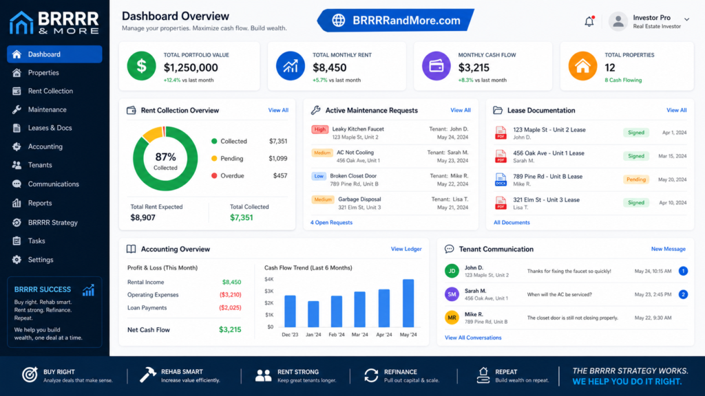
Task: Click the red Overdue legend dot
Action: click(x=214, y=175)
